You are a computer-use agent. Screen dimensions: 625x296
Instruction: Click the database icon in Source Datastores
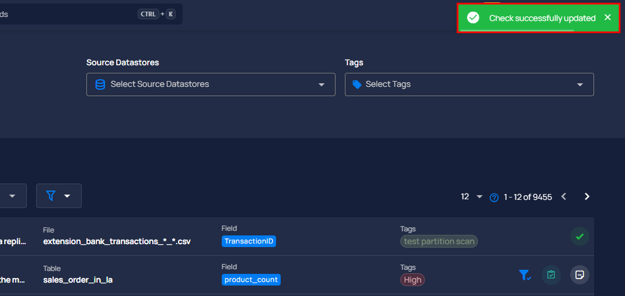point(100,84)
